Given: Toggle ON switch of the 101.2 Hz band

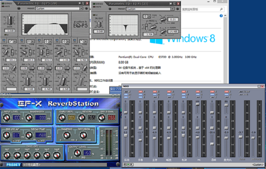Looking at the screenshot, I should pyautogui.click(x=4, y=40).
